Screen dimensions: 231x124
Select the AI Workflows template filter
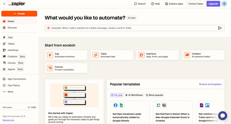click(x=134, y=95)
